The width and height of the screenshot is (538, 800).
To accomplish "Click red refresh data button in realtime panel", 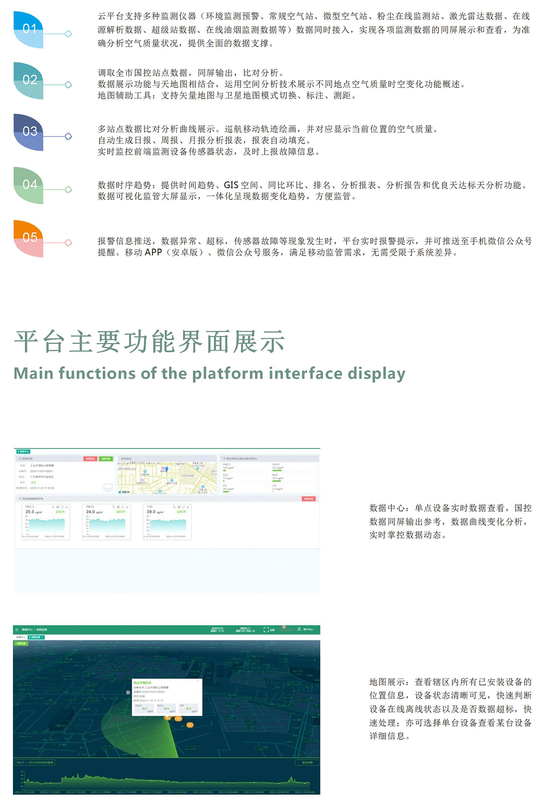I will (308, 499).
